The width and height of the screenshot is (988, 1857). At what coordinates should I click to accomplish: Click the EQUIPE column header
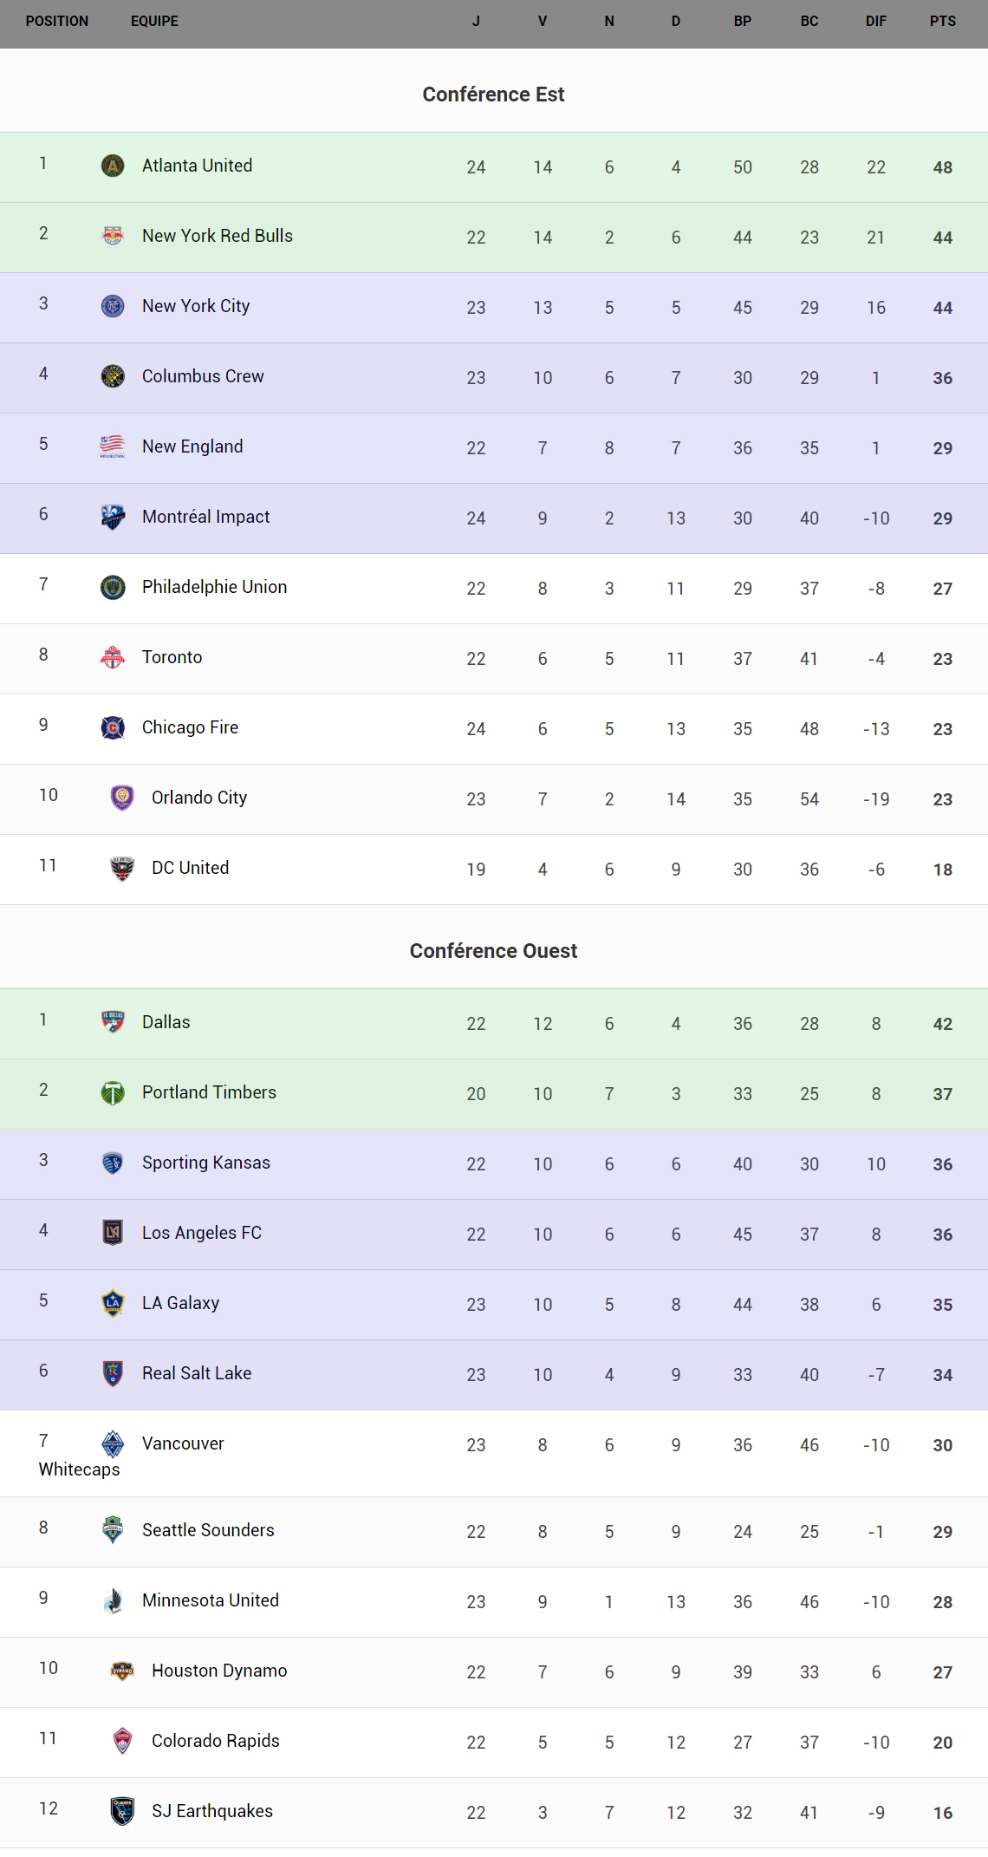(x=154, y=21)
